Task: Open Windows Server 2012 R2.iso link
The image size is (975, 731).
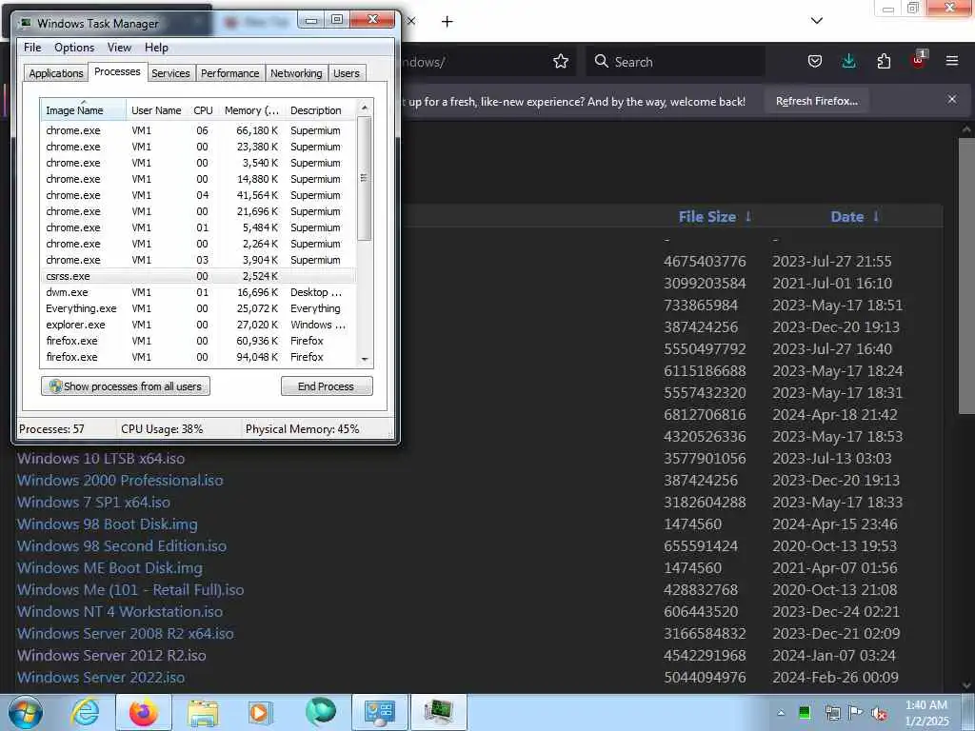Action: [x=111, y=655]
